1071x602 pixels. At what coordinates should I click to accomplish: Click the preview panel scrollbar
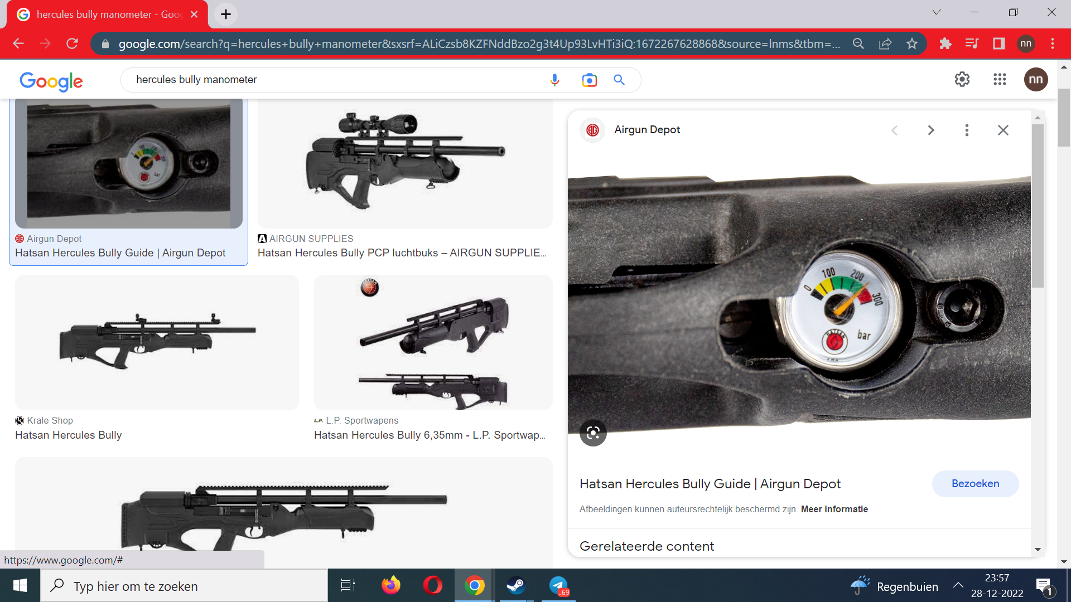(x=1038, y=206)
